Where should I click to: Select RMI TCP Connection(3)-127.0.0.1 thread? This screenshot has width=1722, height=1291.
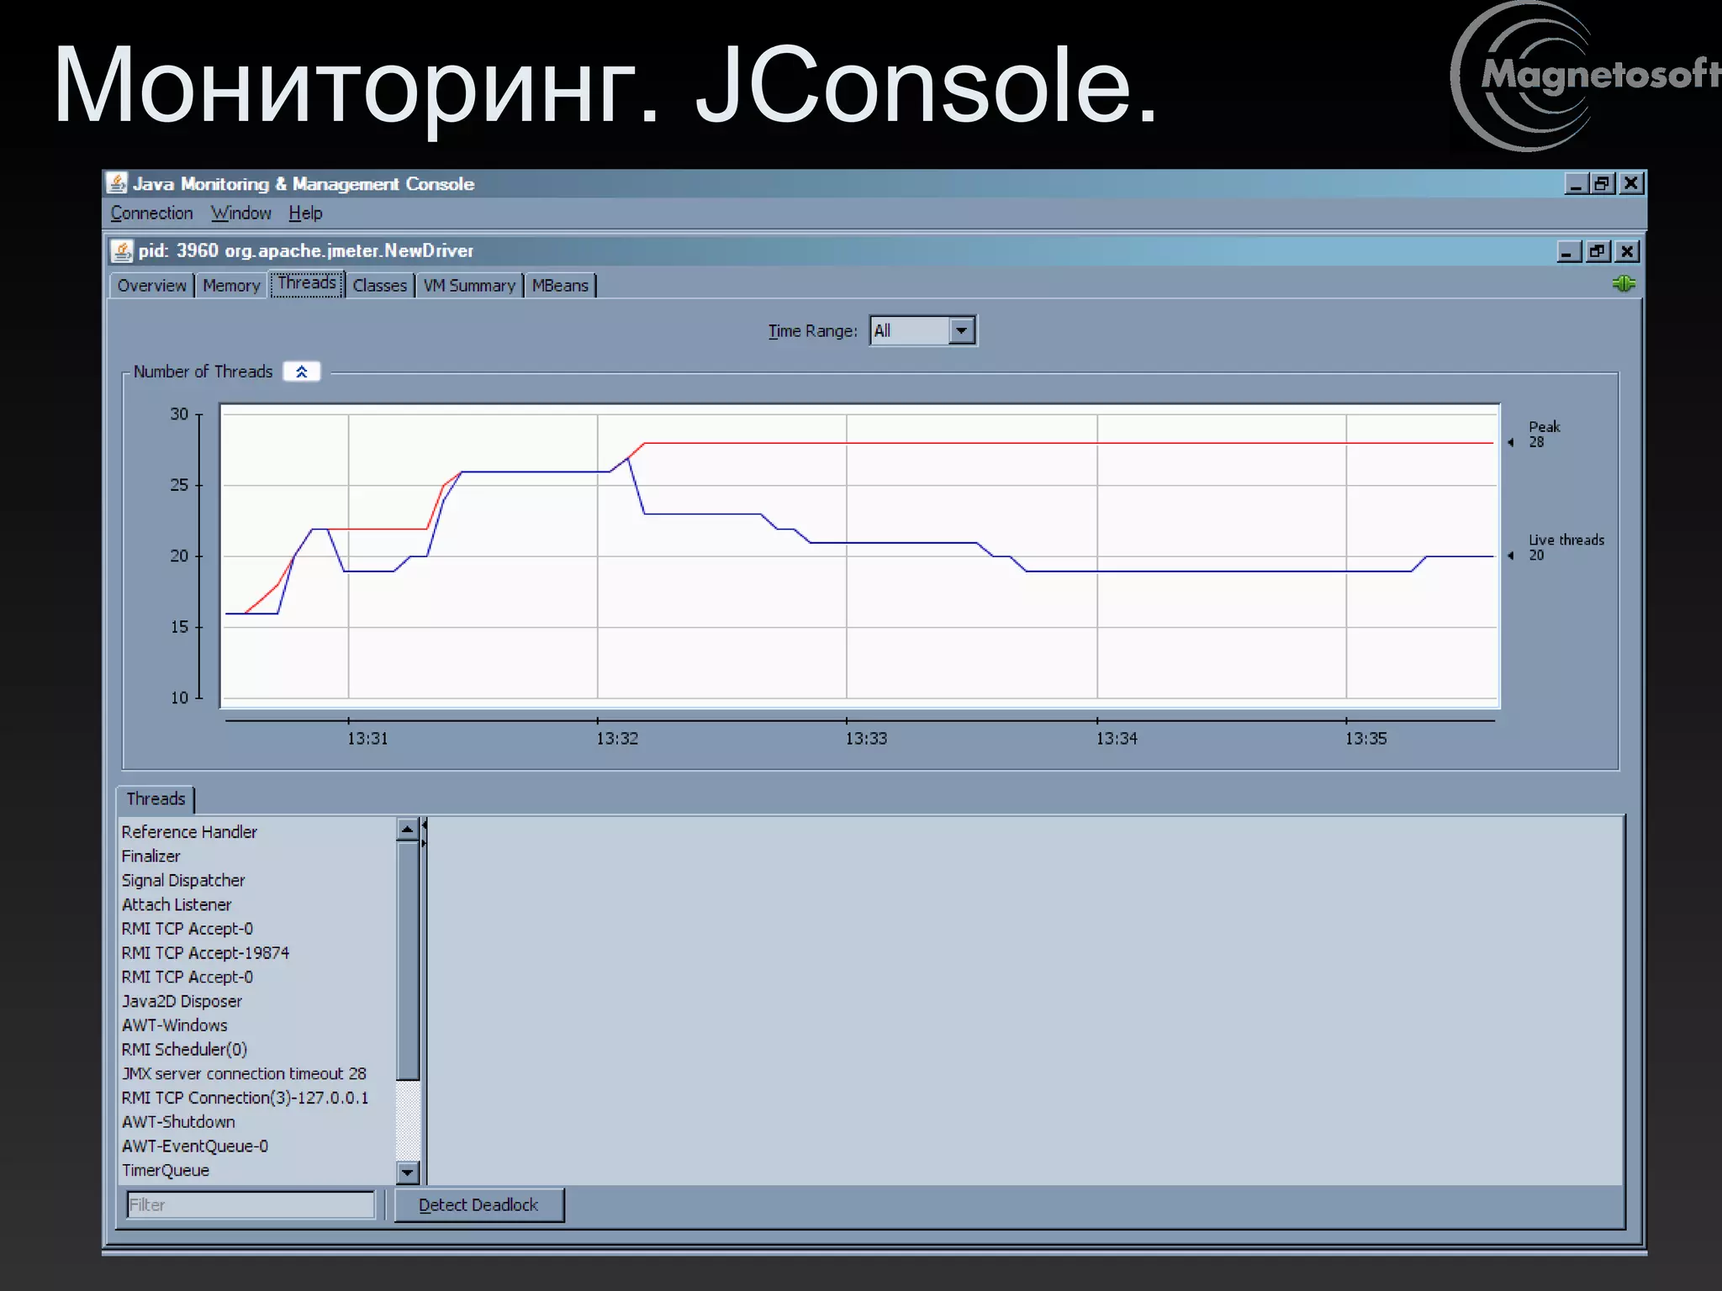(x=245, y=1098)
